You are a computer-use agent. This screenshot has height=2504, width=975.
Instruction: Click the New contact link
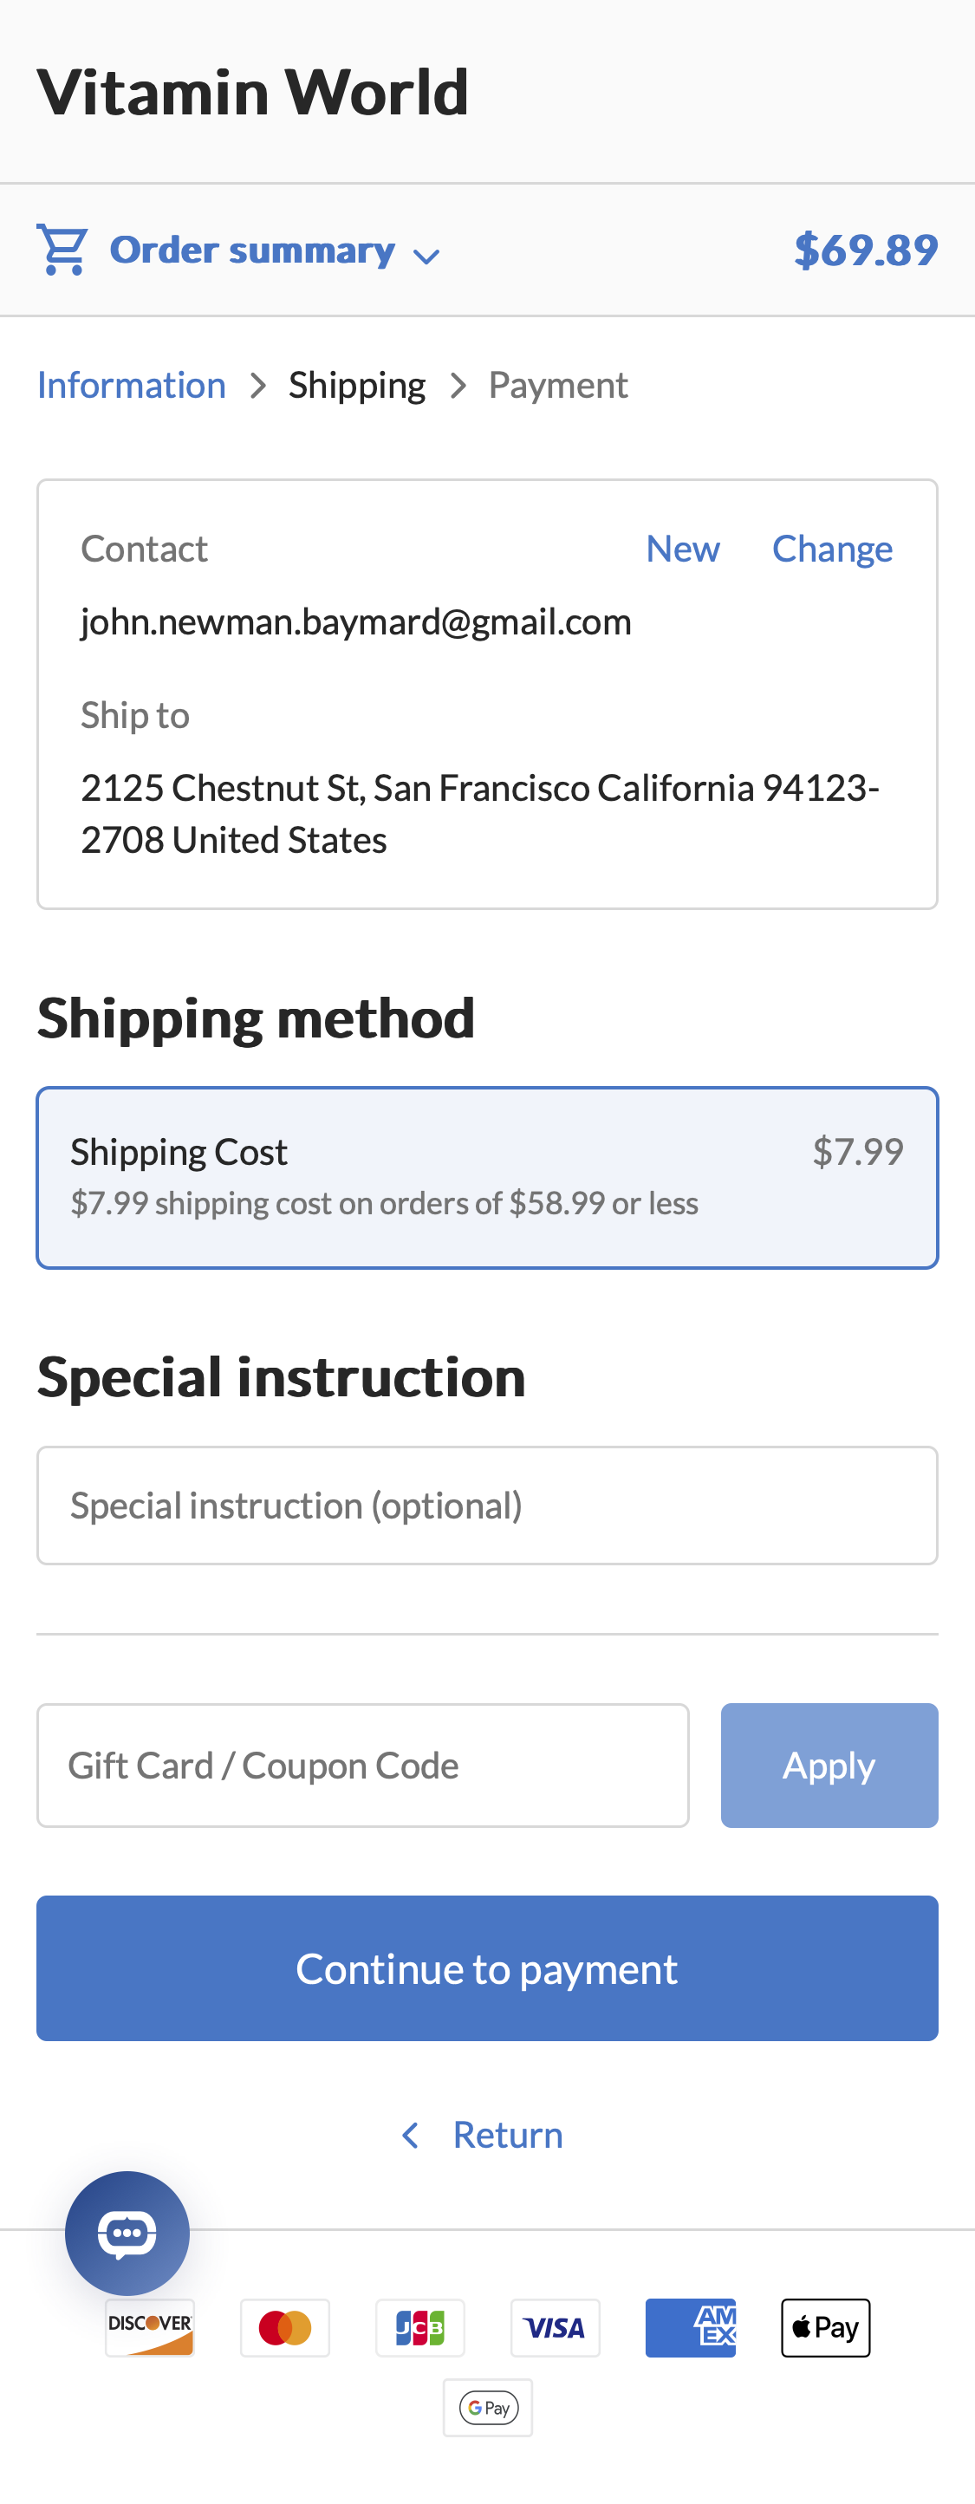click(682, 550)
